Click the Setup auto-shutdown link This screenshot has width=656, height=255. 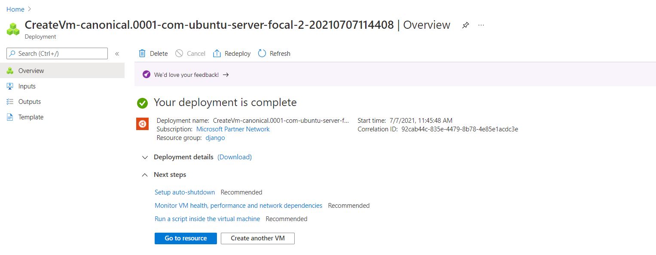pyautogui.click(x=185, y=192)
